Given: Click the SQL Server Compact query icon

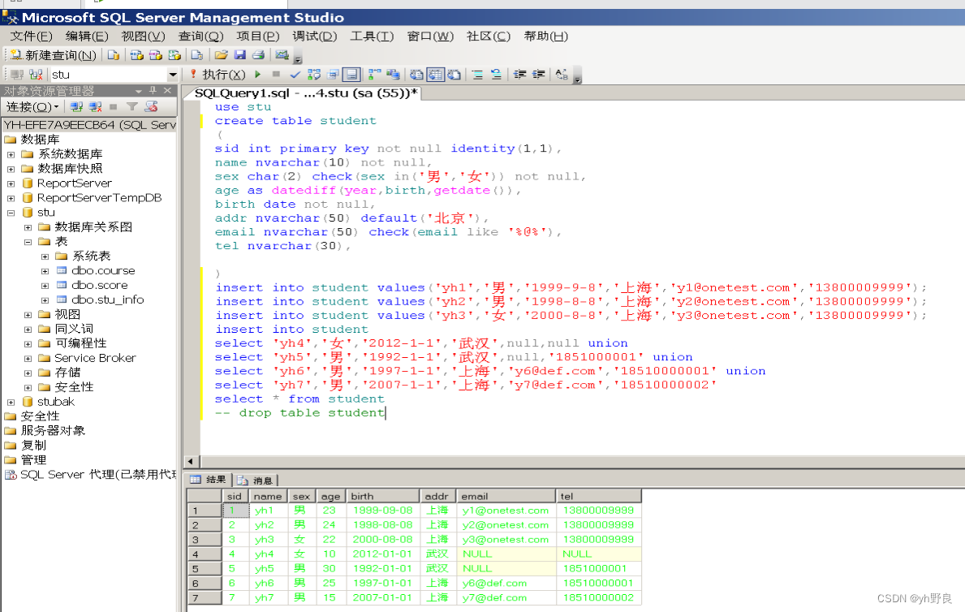Looking at the screenshot, I should [197, 55].
